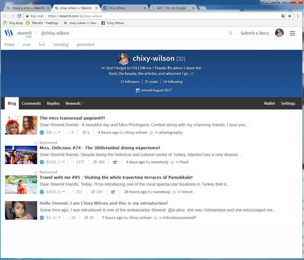Click the Steemit logo icon
Viewport: 304px width, 260px height.
(9, 33)
